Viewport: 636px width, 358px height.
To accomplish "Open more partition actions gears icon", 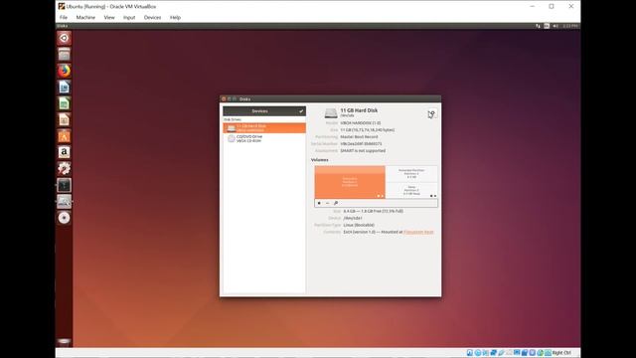I will (x=336, y=203).
